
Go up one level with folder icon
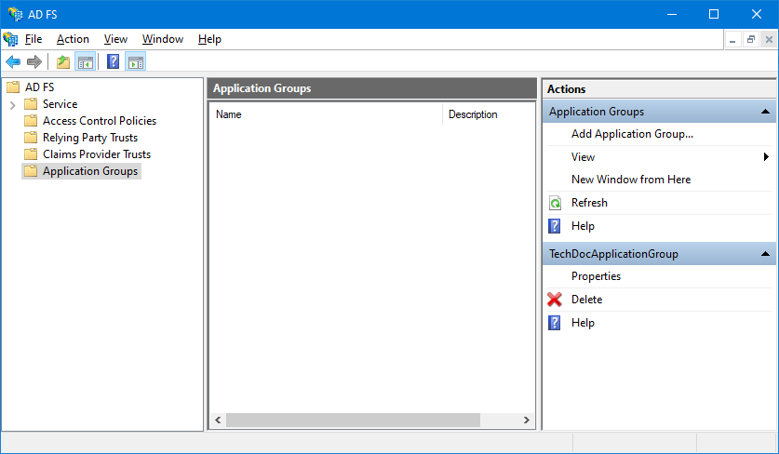pos(63,62)
